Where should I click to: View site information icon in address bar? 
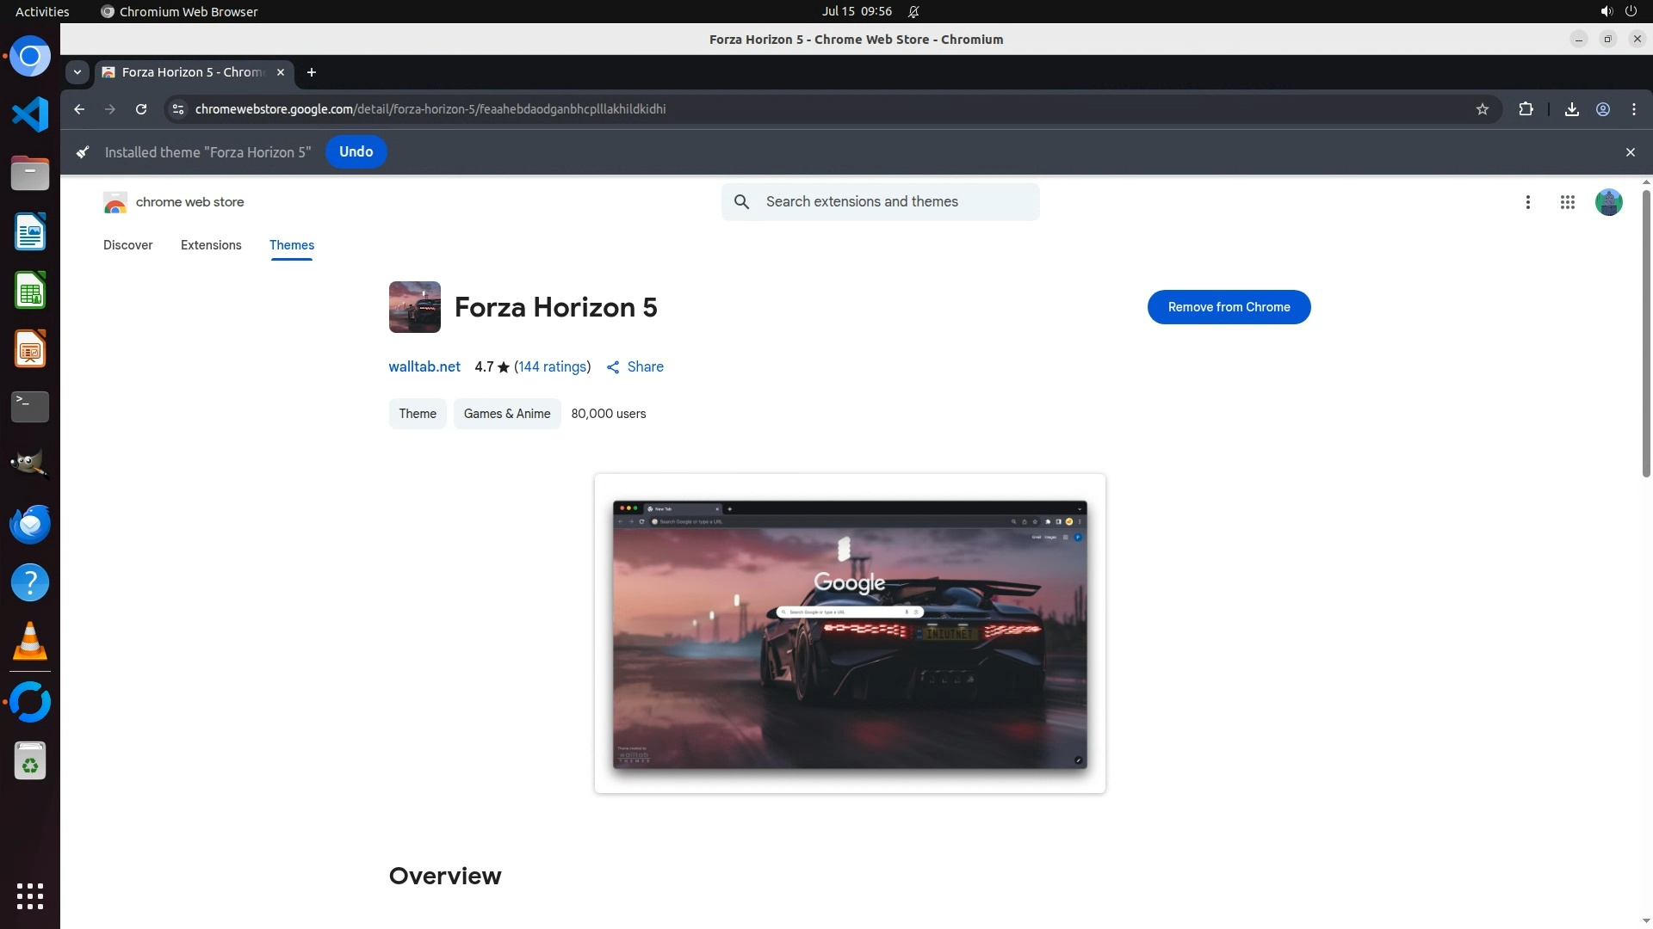pos(178,109)
